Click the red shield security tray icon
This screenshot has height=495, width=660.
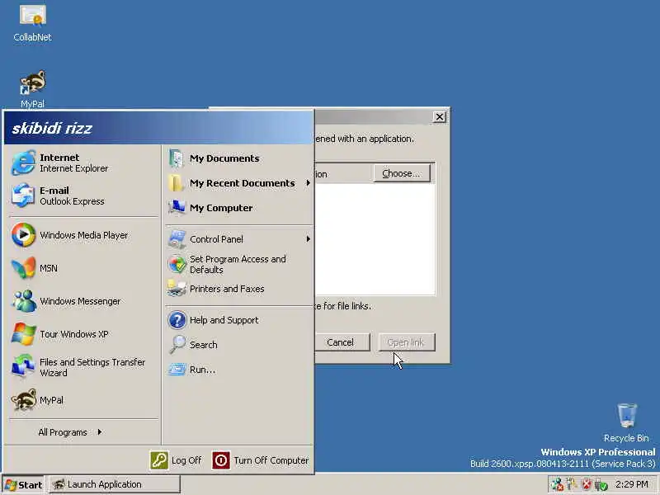click(587, 484)
